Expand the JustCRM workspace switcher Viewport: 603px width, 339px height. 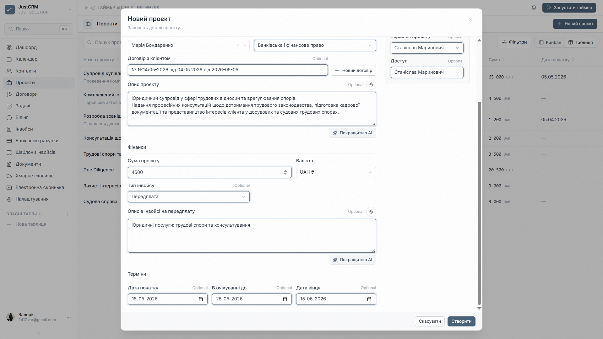click(70, 10)
